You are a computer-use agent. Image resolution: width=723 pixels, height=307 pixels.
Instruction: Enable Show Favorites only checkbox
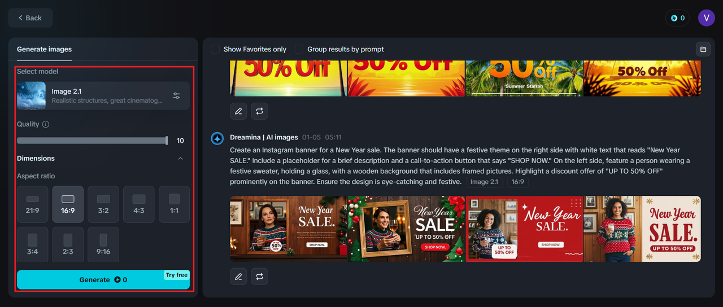coord(215,49)
